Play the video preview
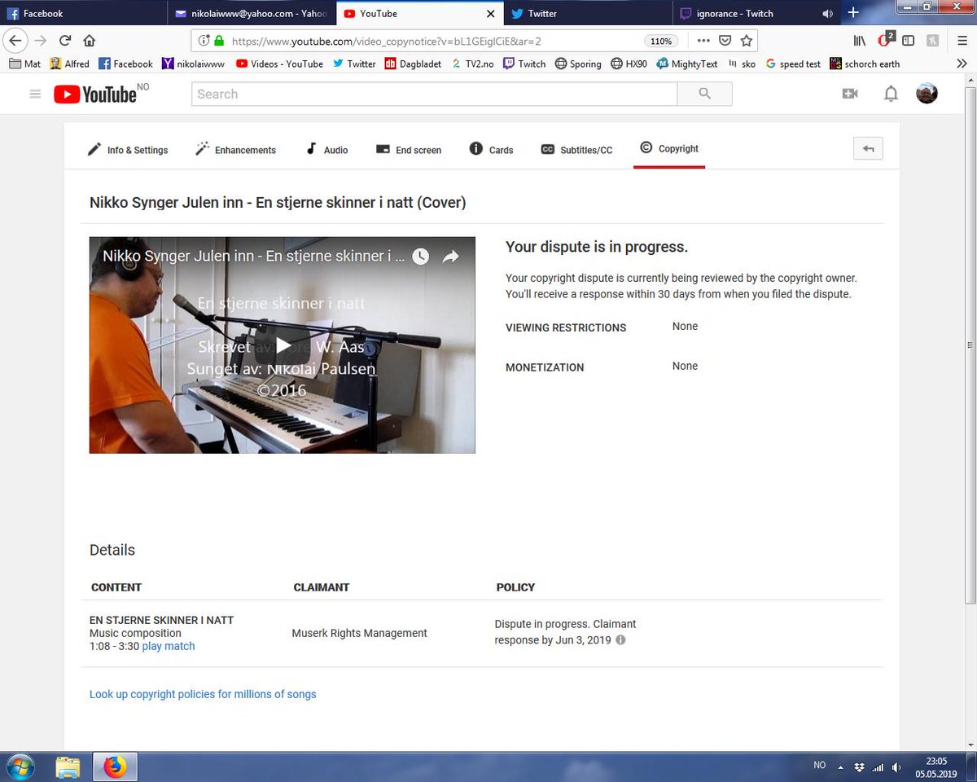The image size is (977, 782). point(283,345)
